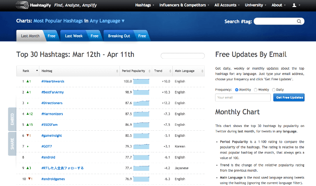Screen dimensions: 316x186
Task: Sort by Period Popularity column
Action: 136,71
